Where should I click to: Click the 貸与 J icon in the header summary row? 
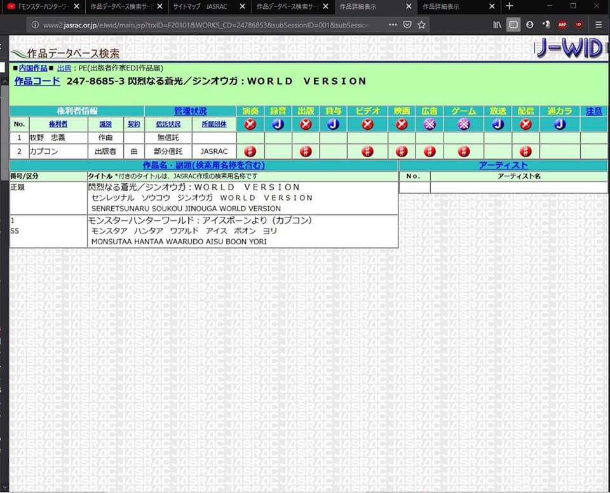tap(334, 124)
